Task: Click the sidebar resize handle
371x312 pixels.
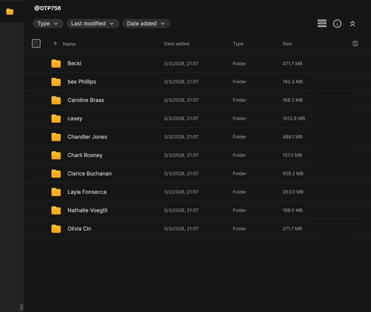Action: (21, 307)
